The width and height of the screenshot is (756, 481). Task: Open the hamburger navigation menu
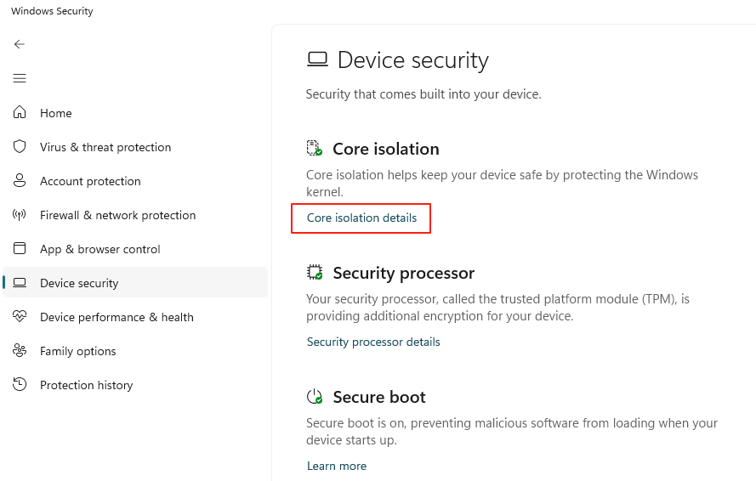20,78
